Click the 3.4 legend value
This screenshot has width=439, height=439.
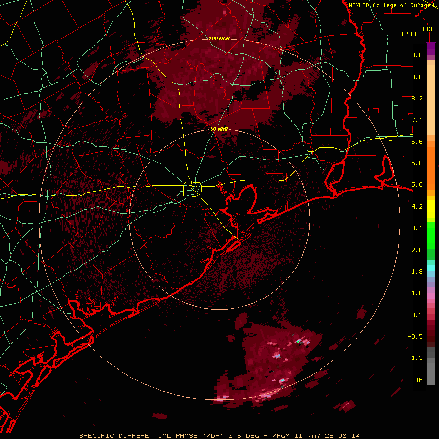[x=417, y=228]
